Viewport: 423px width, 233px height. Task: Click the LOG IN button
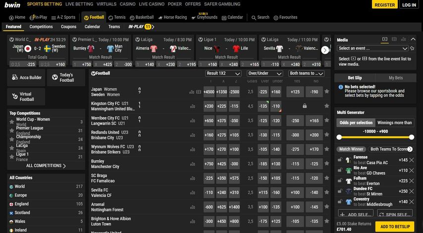coord(409,4)
